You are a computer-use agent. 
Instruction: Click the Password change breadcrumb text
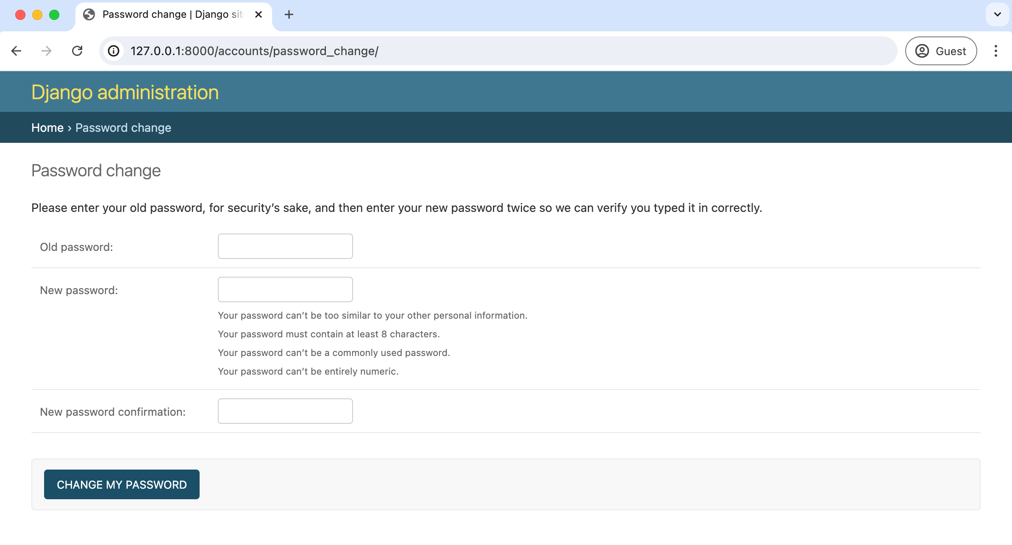click(123, 128)
